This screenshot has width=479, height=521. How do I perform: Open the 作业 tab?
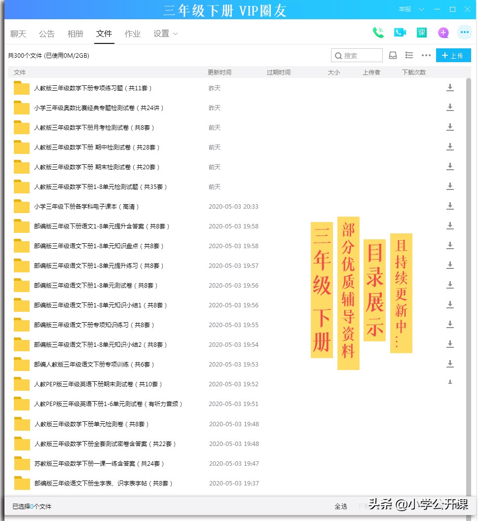(132, 34)
